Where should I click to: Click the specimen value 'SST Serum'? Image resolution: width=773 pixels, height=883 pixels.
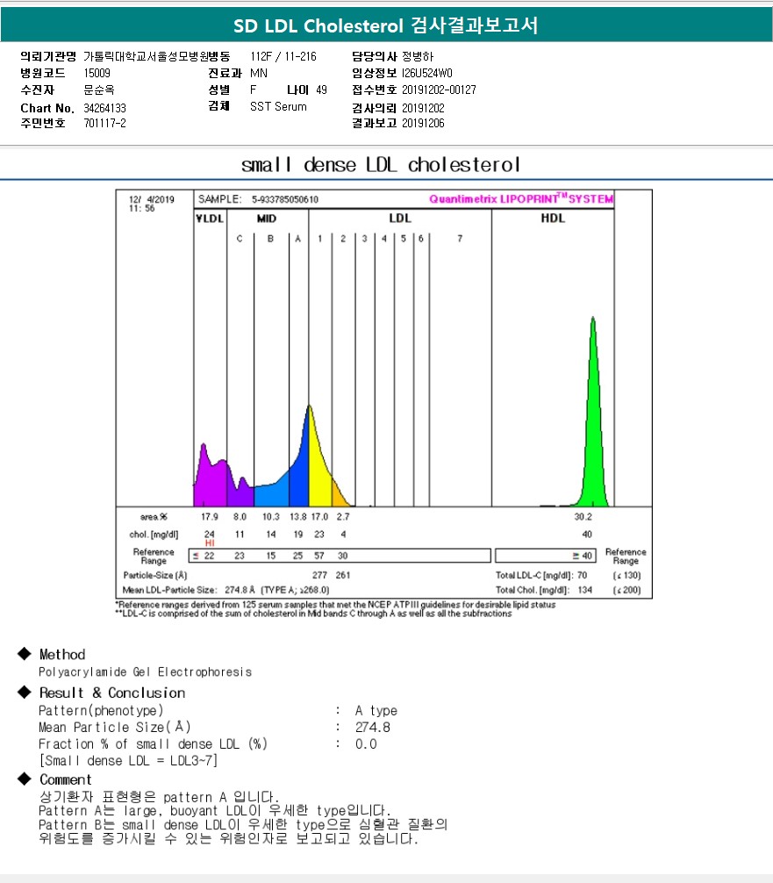278,106
